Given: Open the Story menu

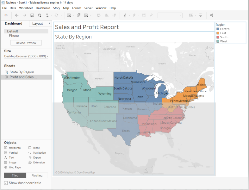Looking at the screenshot, I should [x=57, y=8].
